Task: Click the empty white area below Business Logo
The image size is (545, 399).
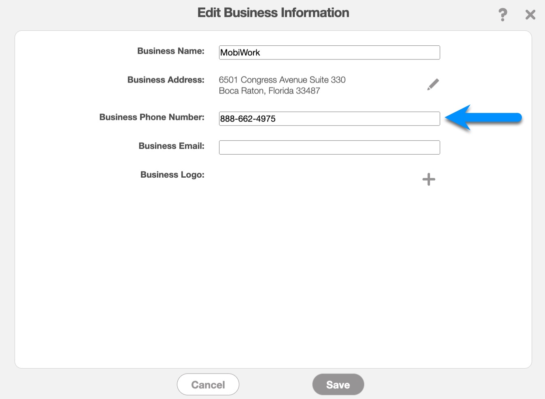Action: click(x=273, y=275)
